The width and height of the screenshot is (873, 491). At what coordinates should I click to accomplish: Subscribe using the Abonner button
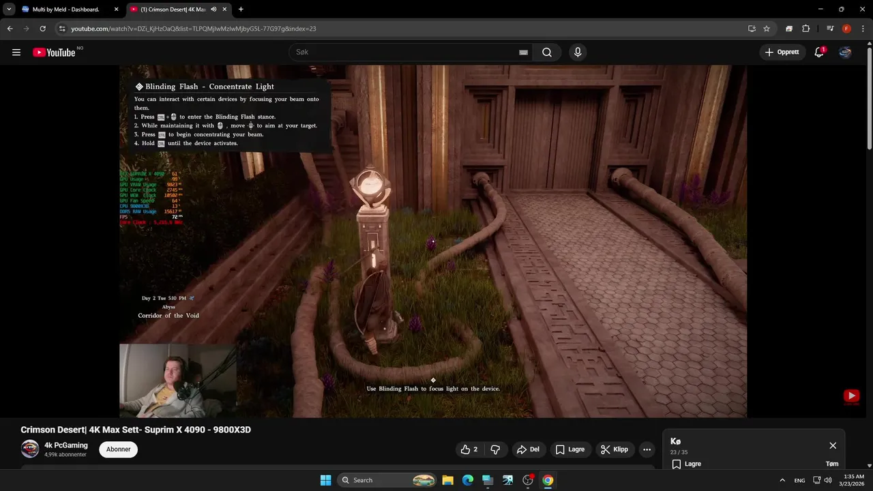(x=118, y=449)
